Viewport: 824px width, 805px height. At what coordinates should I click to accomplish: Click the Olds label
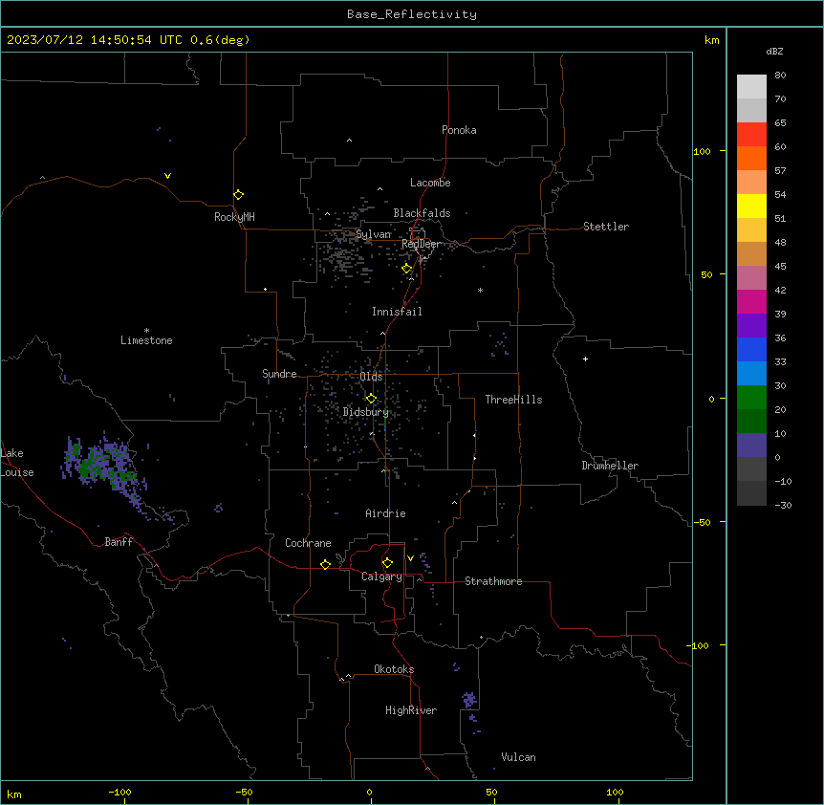371,377
